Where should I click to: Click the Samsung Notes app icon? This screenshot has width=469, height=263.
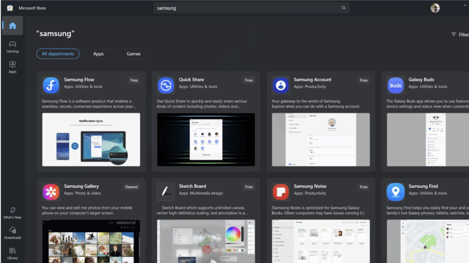click(281, 192)
